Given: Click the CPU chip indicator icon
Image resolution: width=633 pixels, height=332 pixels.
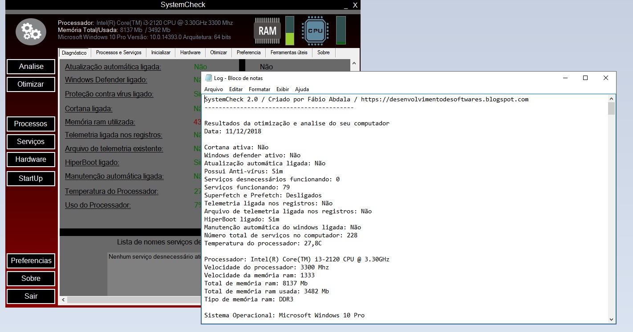Looking at the screenshot, I should [x=315, y=31].
